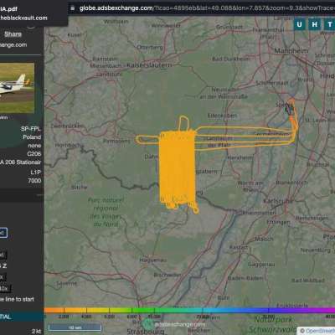Click the 7000 squawk value
This screenshot has width=335, height=335.
pyautogui.click(x=34, y=181)
